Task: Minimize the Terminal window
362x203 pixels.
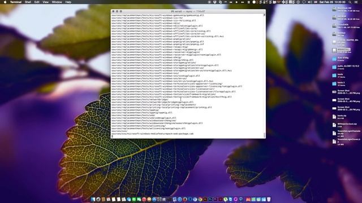Action: pyautogui.click(x=117, y=11)
